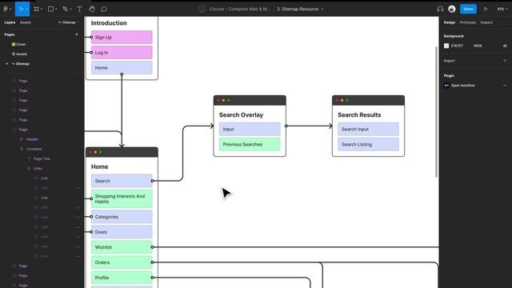Select the Rectangle shape tool
The height and width of the screenshot is (288, 512).
pos(50,9)
